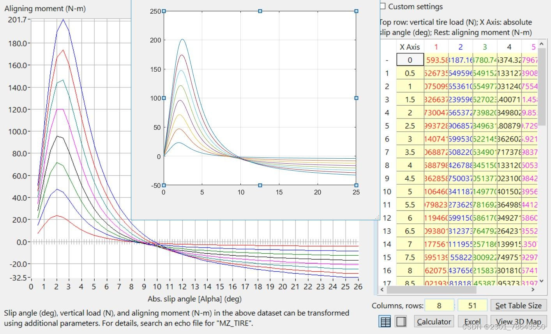551x334 pixels.
Task: Click column 1 cell in the load row
Action: pos(436,60)
